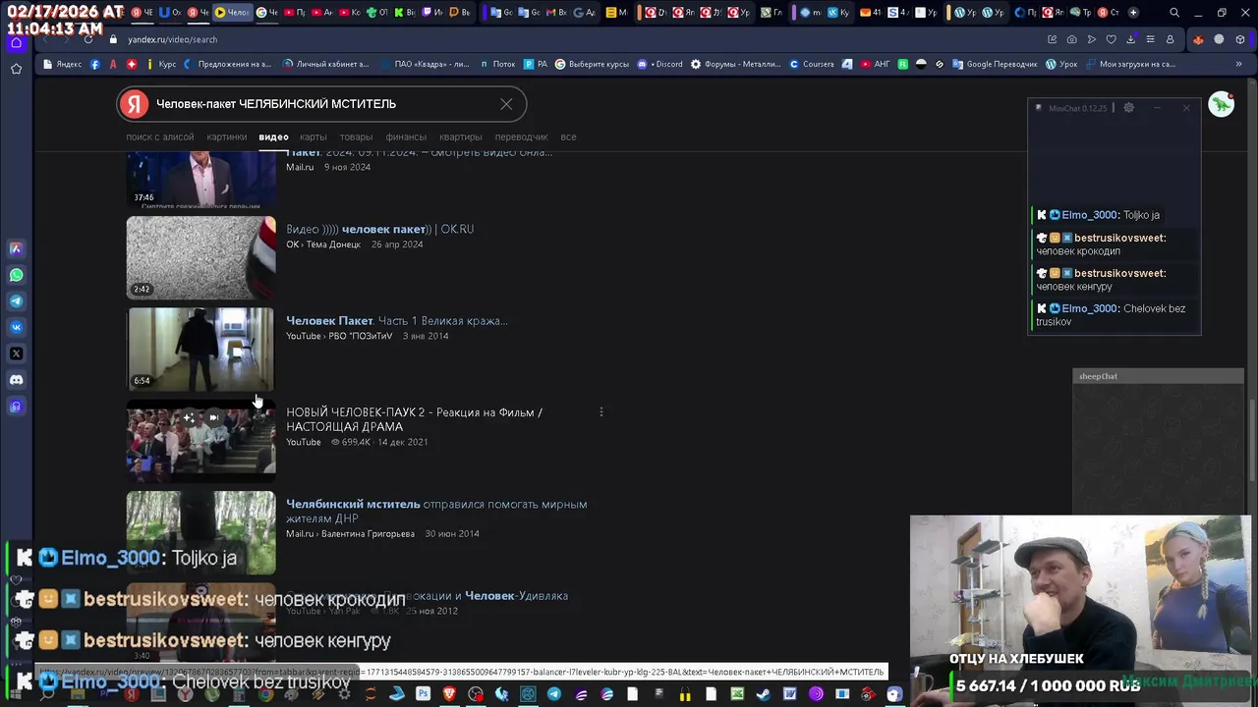Open the товары tab
The height and width of the screenshot is (707, 1258).
[x=356, y=136]
